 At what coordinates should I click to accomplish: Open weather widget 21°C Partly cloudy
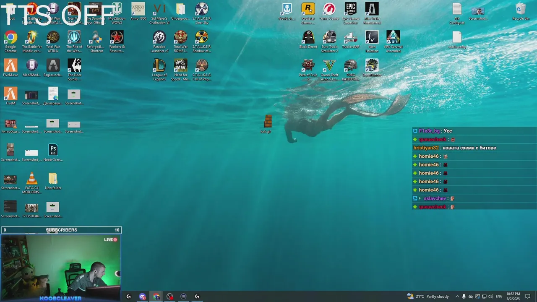428,297
